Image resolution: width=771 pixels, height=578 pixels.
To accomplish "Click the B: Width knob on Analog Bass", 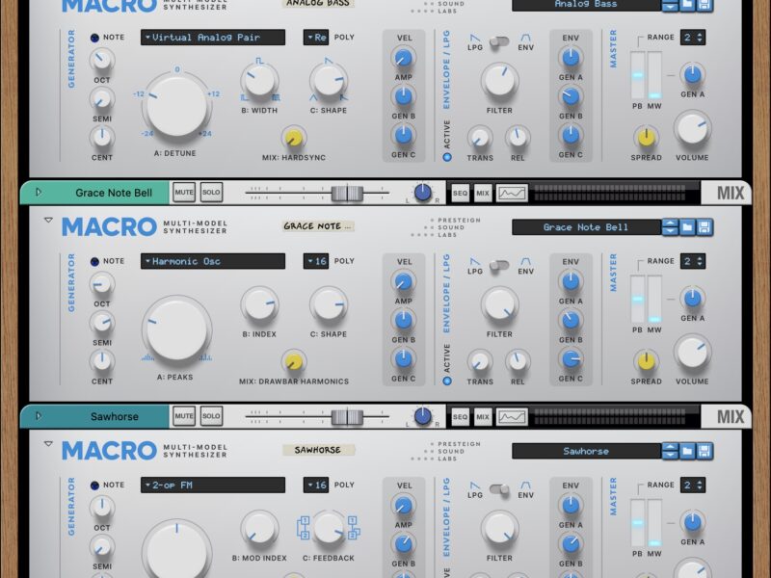I will 259,81.
